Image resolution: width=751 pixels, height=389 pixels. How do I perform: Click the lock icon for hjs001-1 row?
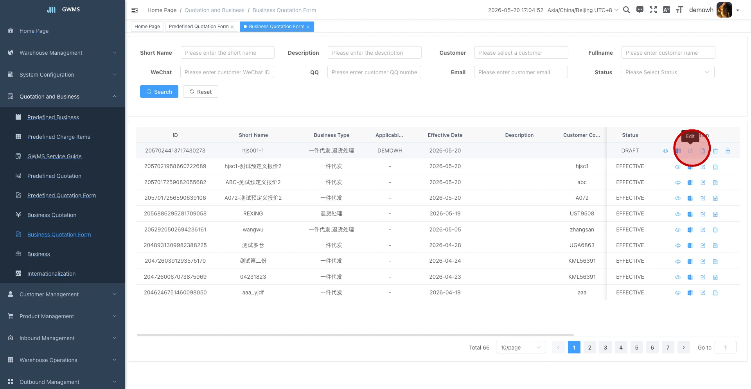pyautogui.click(x=728, y=151)
